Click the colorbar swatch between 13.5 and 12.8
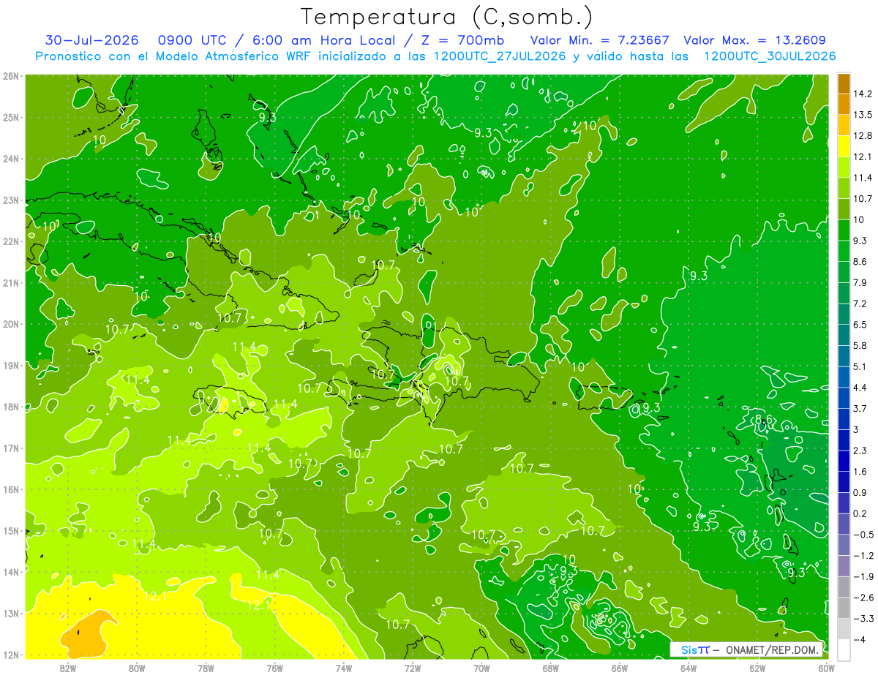 click(x=844, y=125)
